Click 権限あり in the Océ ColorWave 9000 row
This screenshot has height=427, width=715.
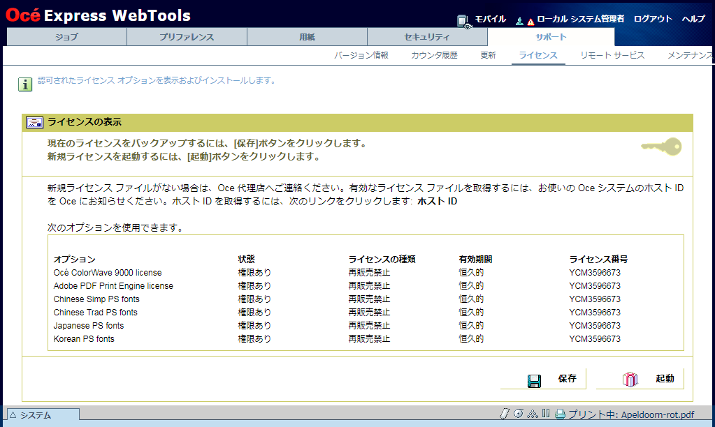(254, 273)
